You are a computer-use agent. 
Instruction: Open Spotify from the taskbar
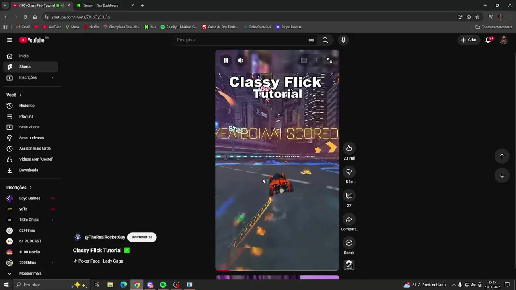tap(163, 285)
